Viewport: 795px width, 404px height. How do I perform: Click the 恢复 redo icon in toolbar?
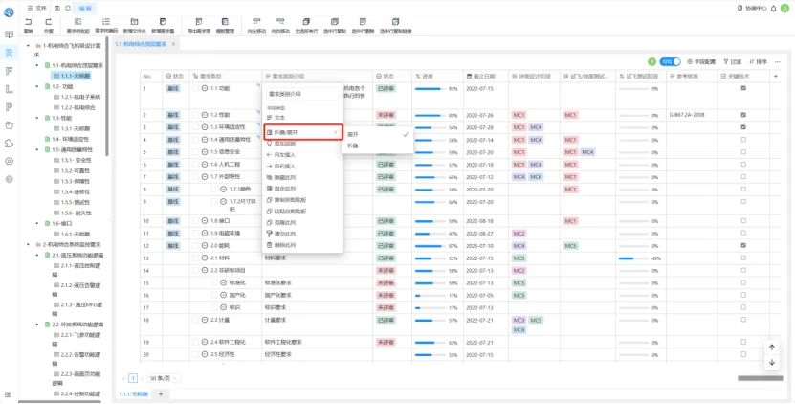pyautogui.click(x=48, y=22)
